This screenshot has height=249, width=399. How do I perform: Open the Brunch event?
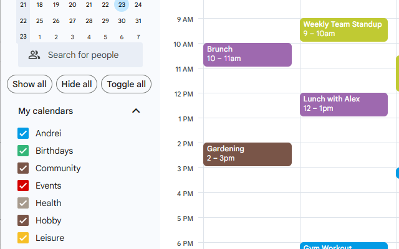247,54
